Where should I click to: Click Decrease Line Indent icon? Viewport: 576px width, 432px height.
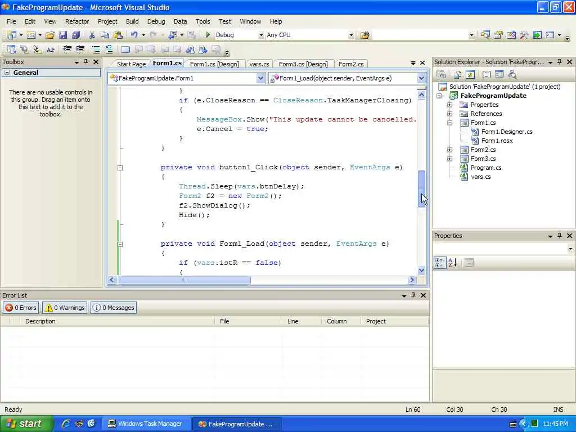pos(67,49)
